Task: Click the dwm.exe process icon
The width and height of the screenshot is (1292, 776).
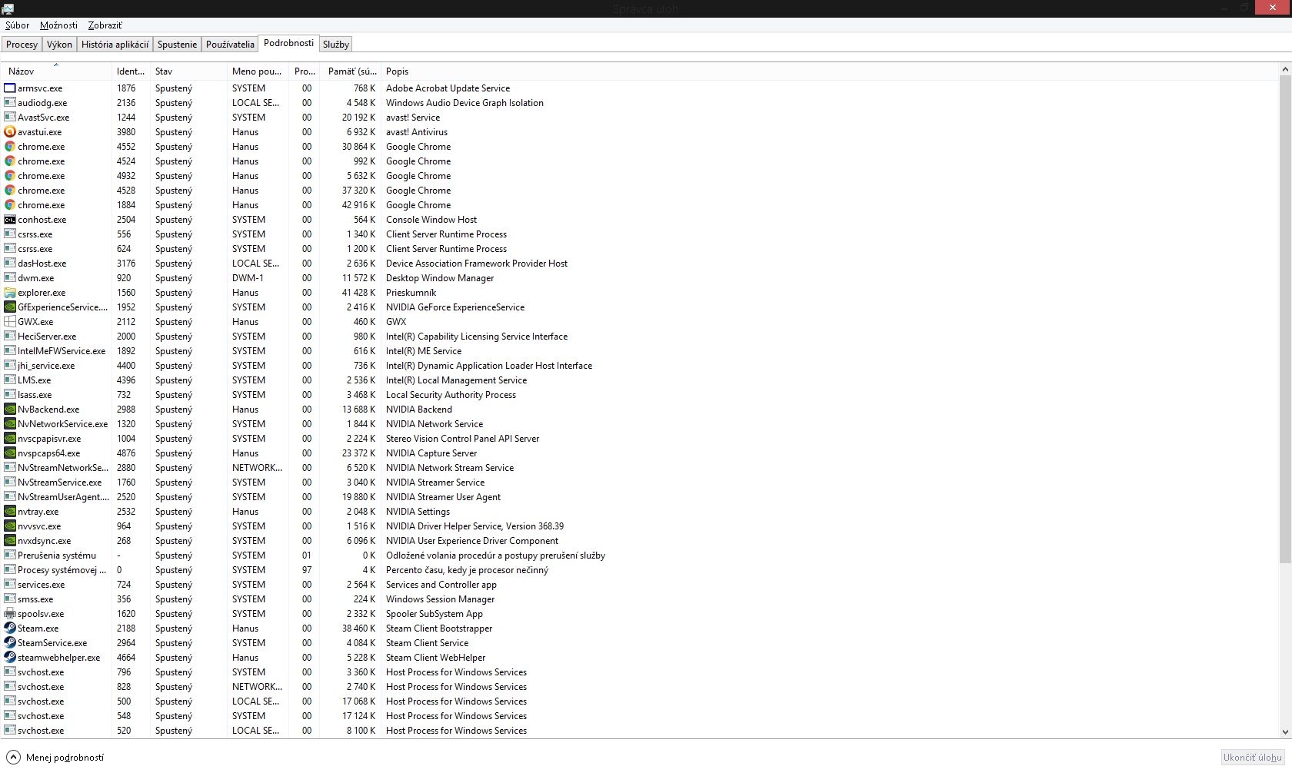Action: tap(10, 278)
